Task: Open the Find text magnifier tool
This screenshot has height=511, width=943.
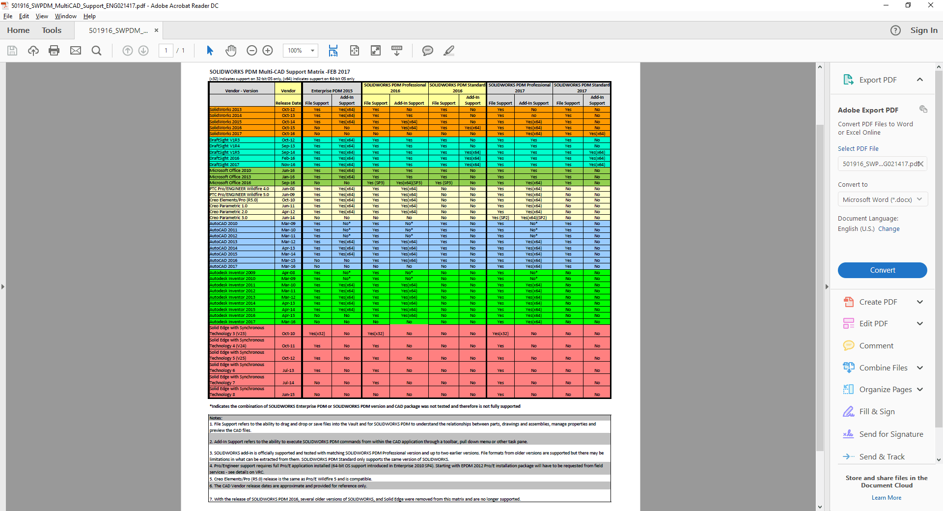Action: 97,51
